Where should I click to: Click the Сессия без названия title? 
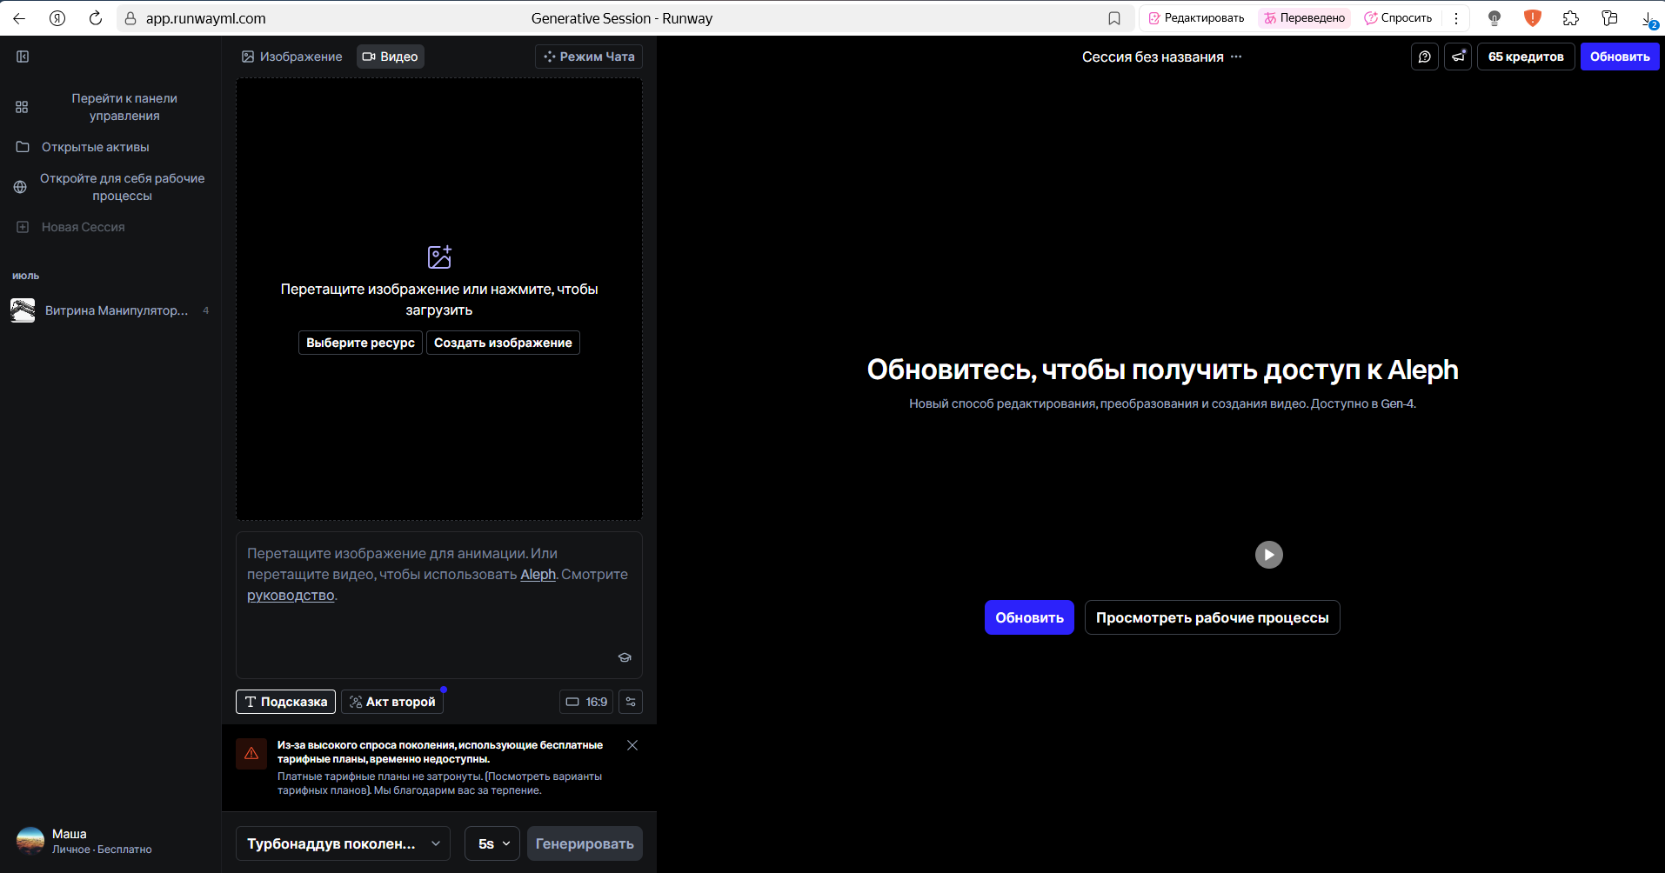coord(1153,57)
